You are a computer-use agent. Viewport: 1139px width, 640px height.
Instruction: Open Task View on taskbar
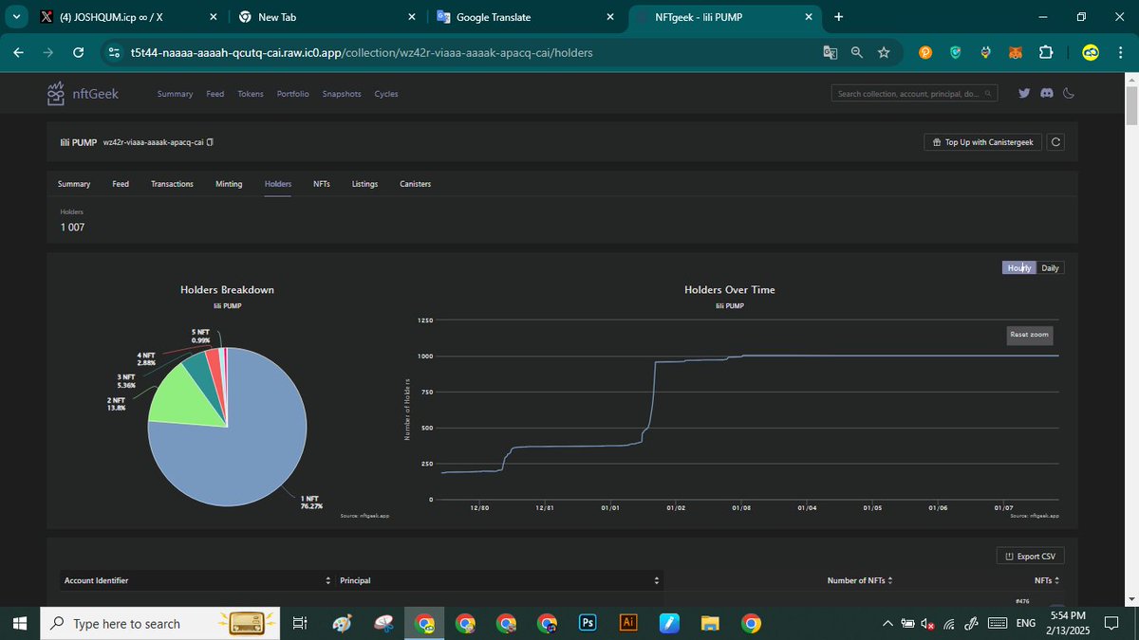click(300, 623)
